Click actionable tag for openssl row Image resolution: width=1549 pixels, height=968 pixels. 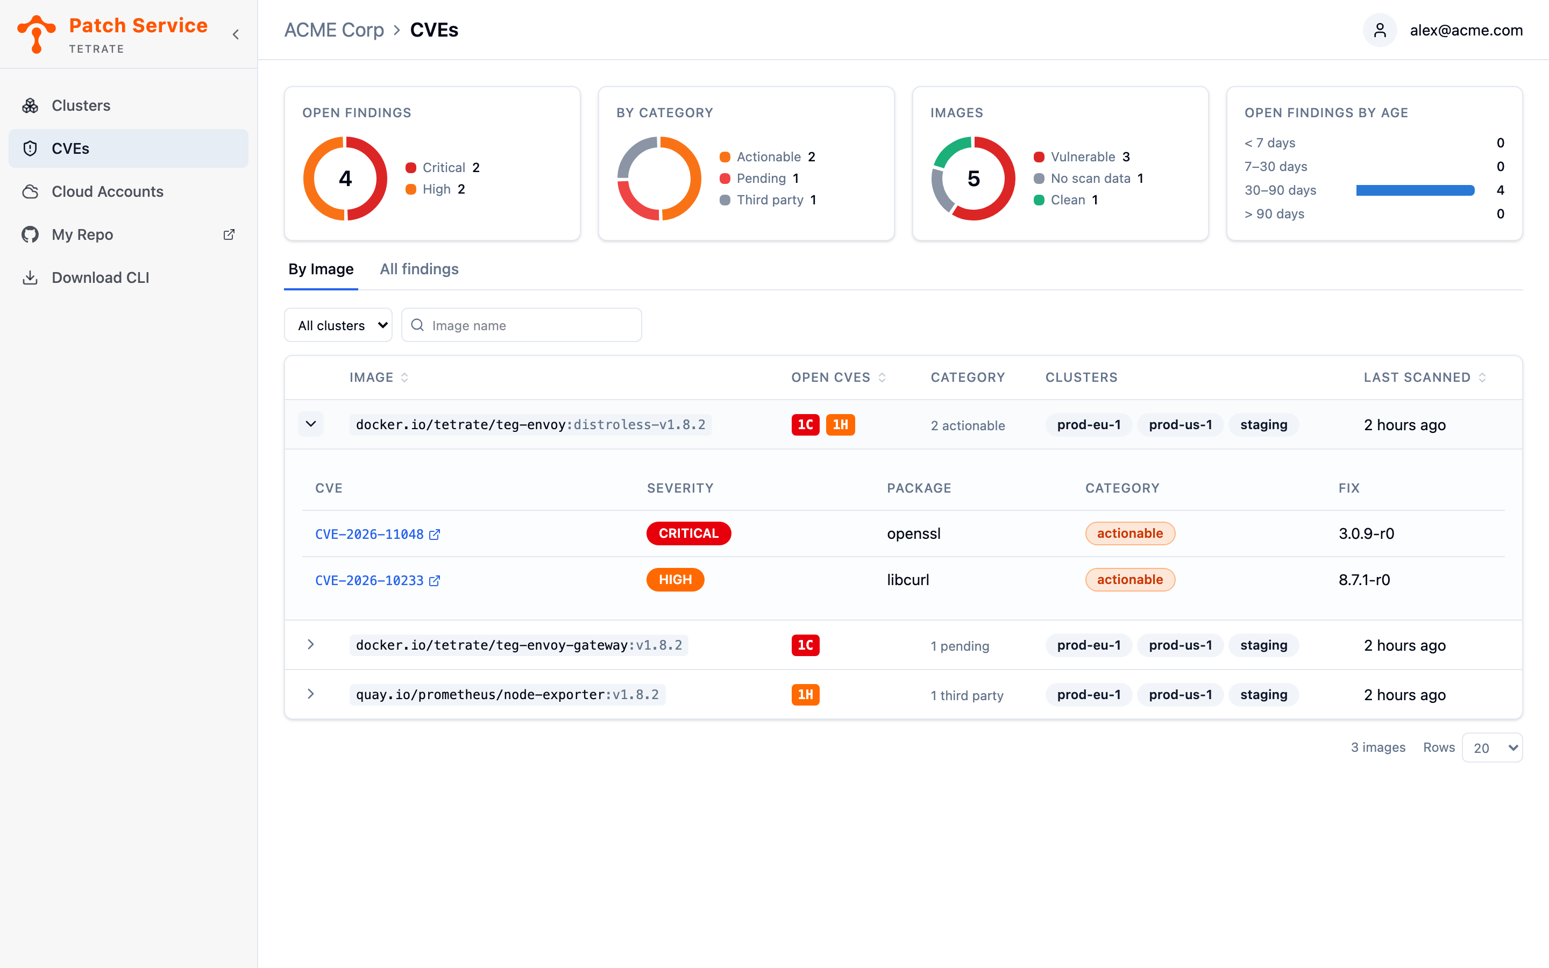coord(1129,533)
